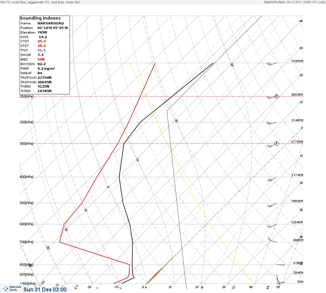The width and height of the screenshot is (326, 293).
Task: Click the 'Sun 31 Des 03:00' timestamp
Action: [x=45, y=289]
